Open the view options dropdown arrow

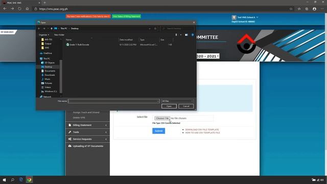(181, 35)
